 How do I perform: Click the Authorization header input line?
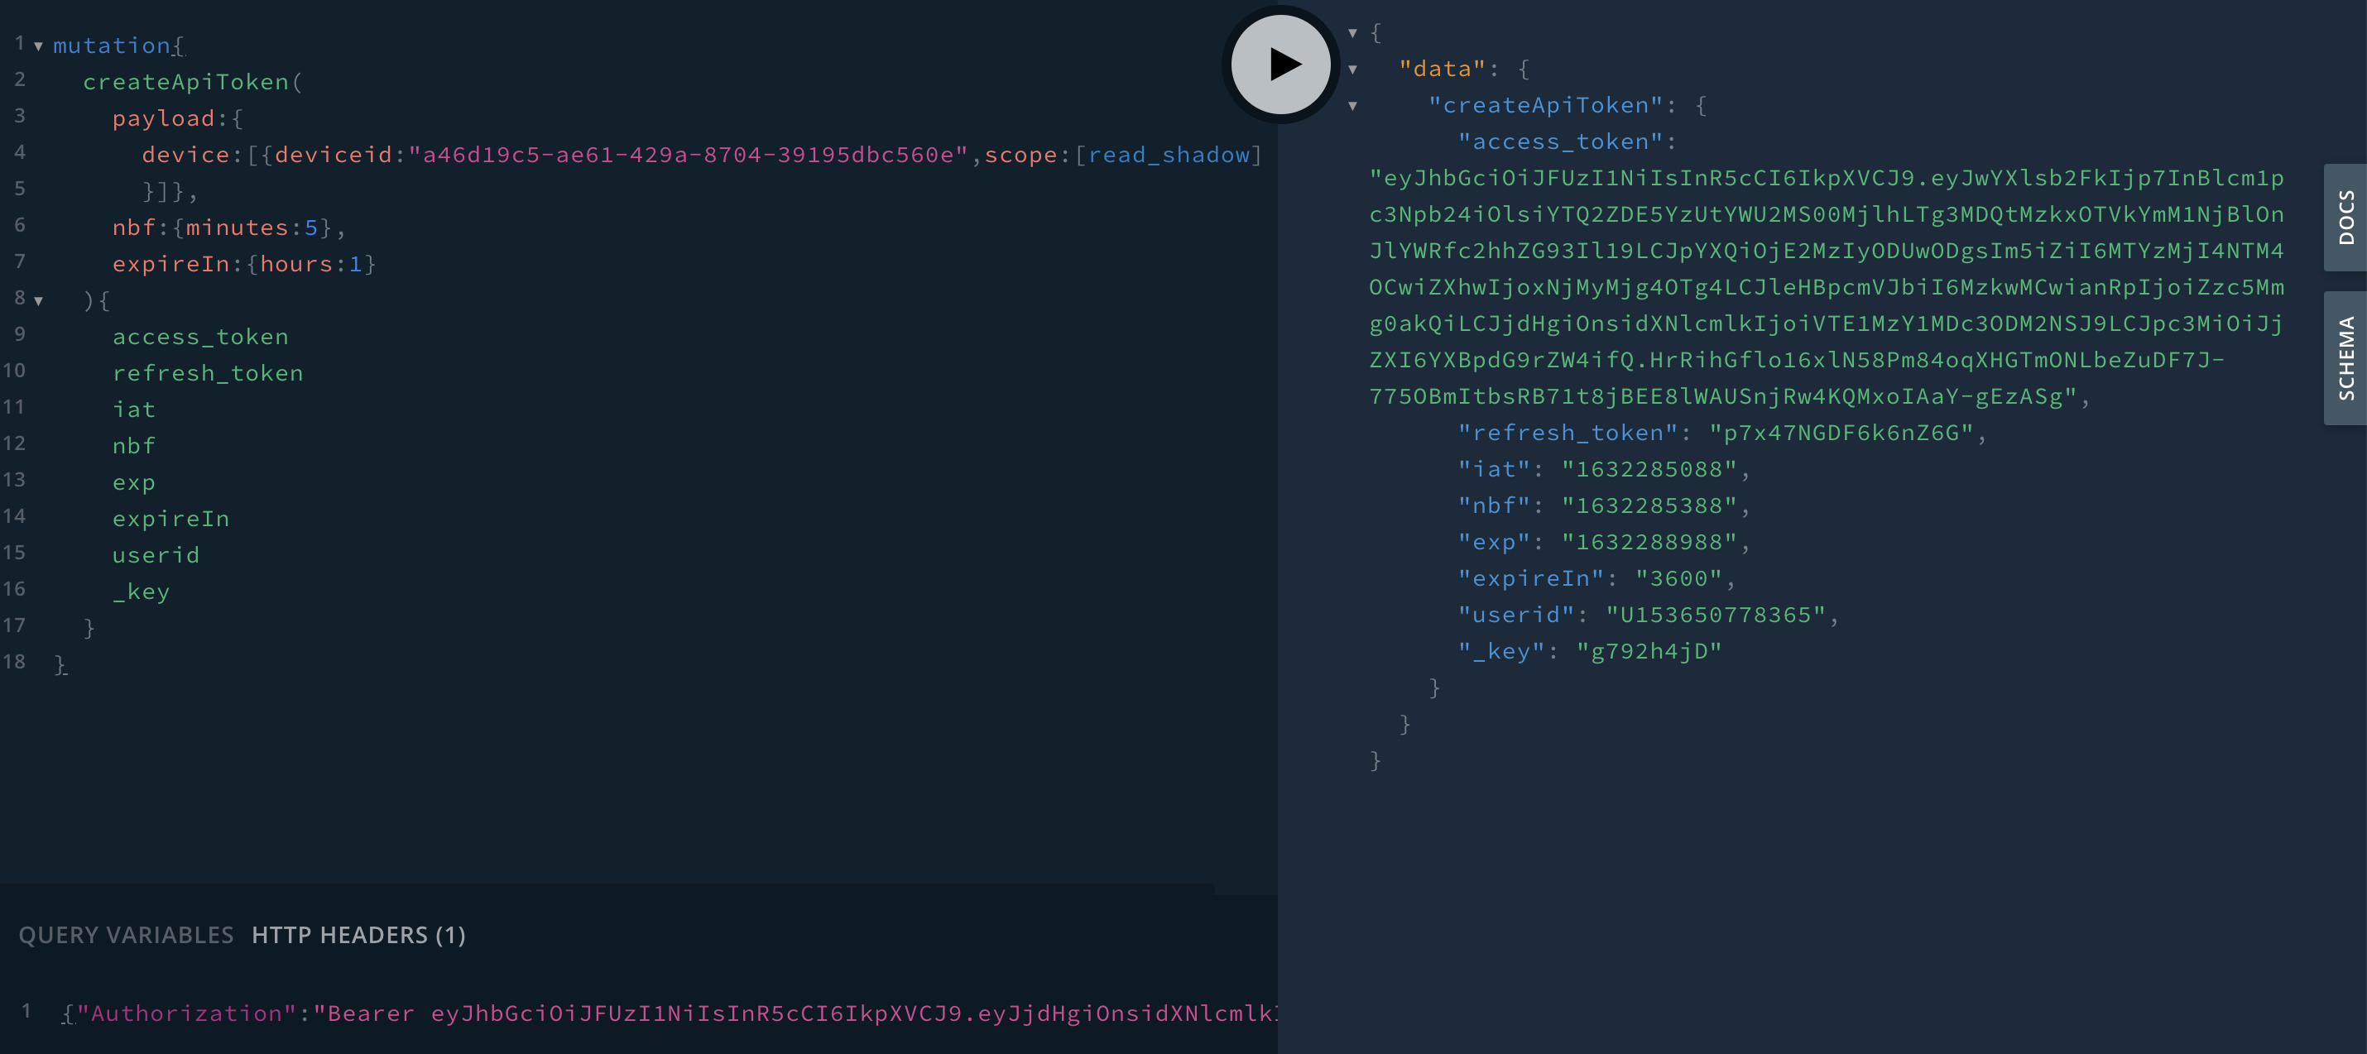[x=669, y=1013]
